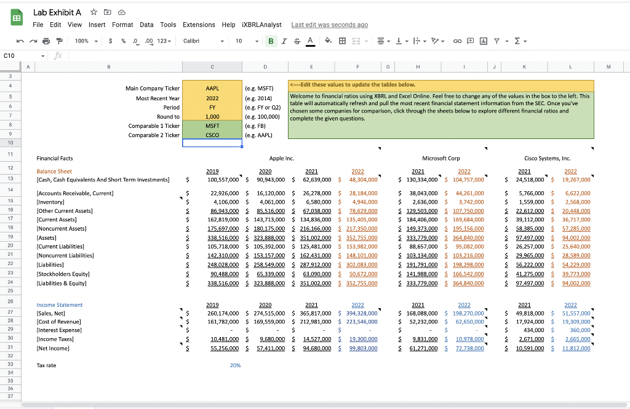This screenshot has width=630, height=409.
Task: Open the text wrapping options
Action: tap(420, 41)
